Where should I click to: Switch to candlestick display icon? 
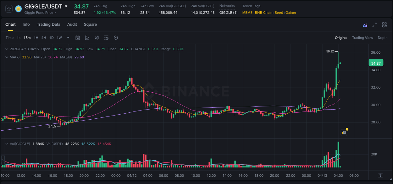(x=97, y=38)
